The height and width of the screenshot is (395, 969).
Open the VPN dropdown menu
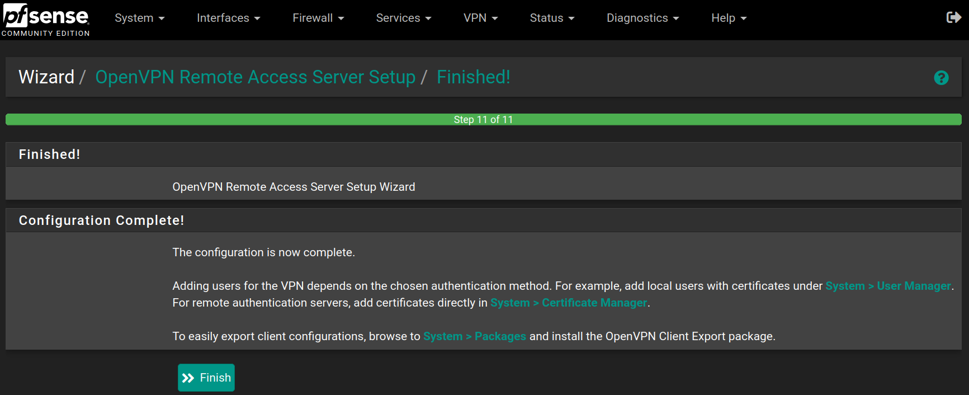coord(481,18)
